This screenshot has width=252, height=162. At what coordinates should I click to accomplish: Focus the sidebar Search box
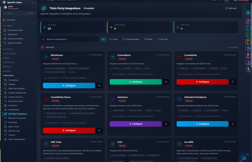[x=18, y=13]
